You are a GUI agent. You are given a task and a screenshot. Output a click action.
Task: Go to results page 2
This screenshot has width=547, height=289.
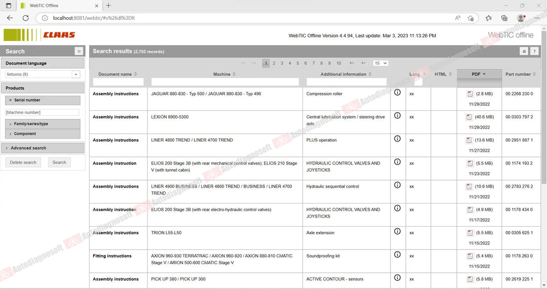pos(274,63)
